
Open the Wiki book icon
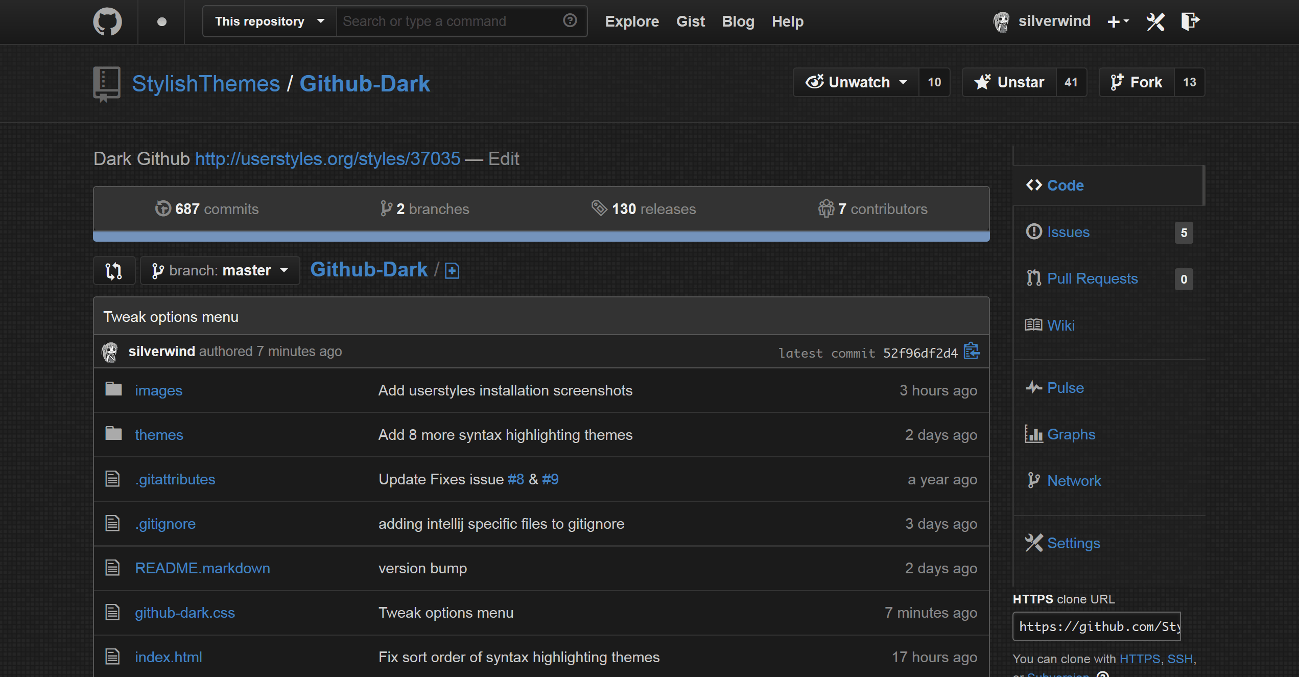[x=1034, y=325]
